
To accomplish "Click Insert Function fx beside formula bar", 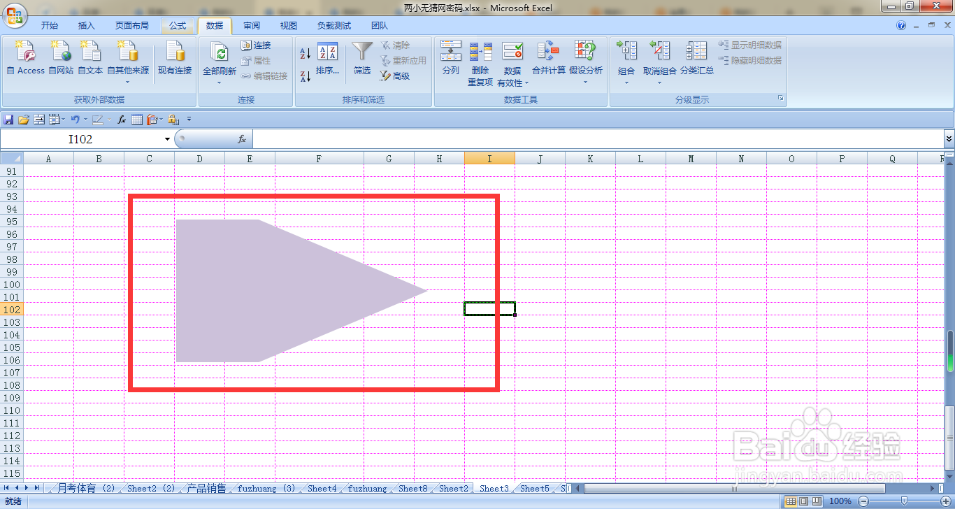I will point(242,139).
